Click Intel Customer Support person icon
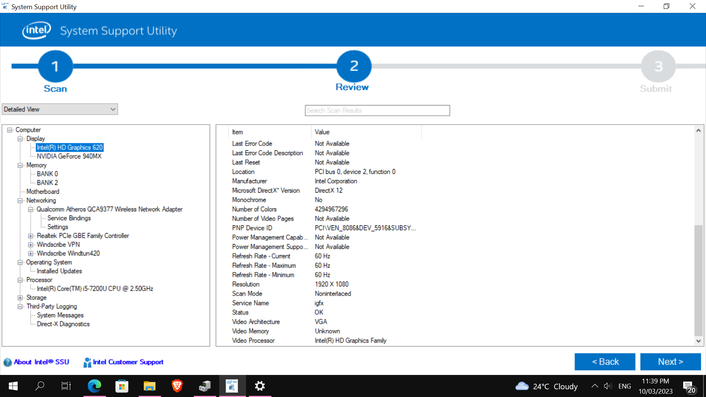706x397 pixels. (87, 362)
